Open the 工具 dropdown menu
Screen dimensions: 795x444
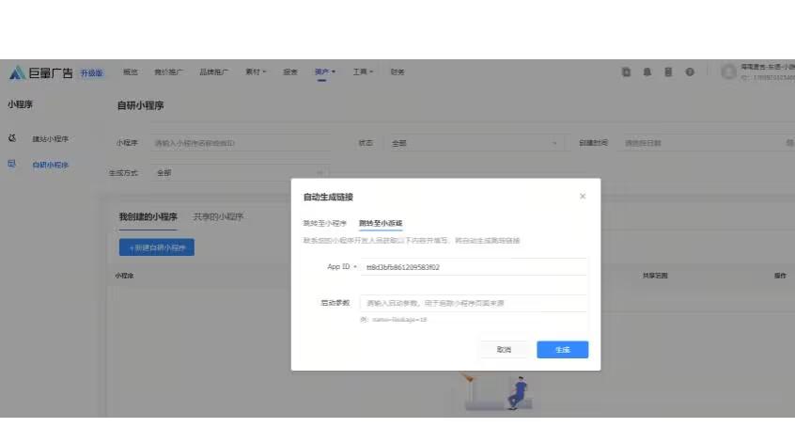(363, 72)
